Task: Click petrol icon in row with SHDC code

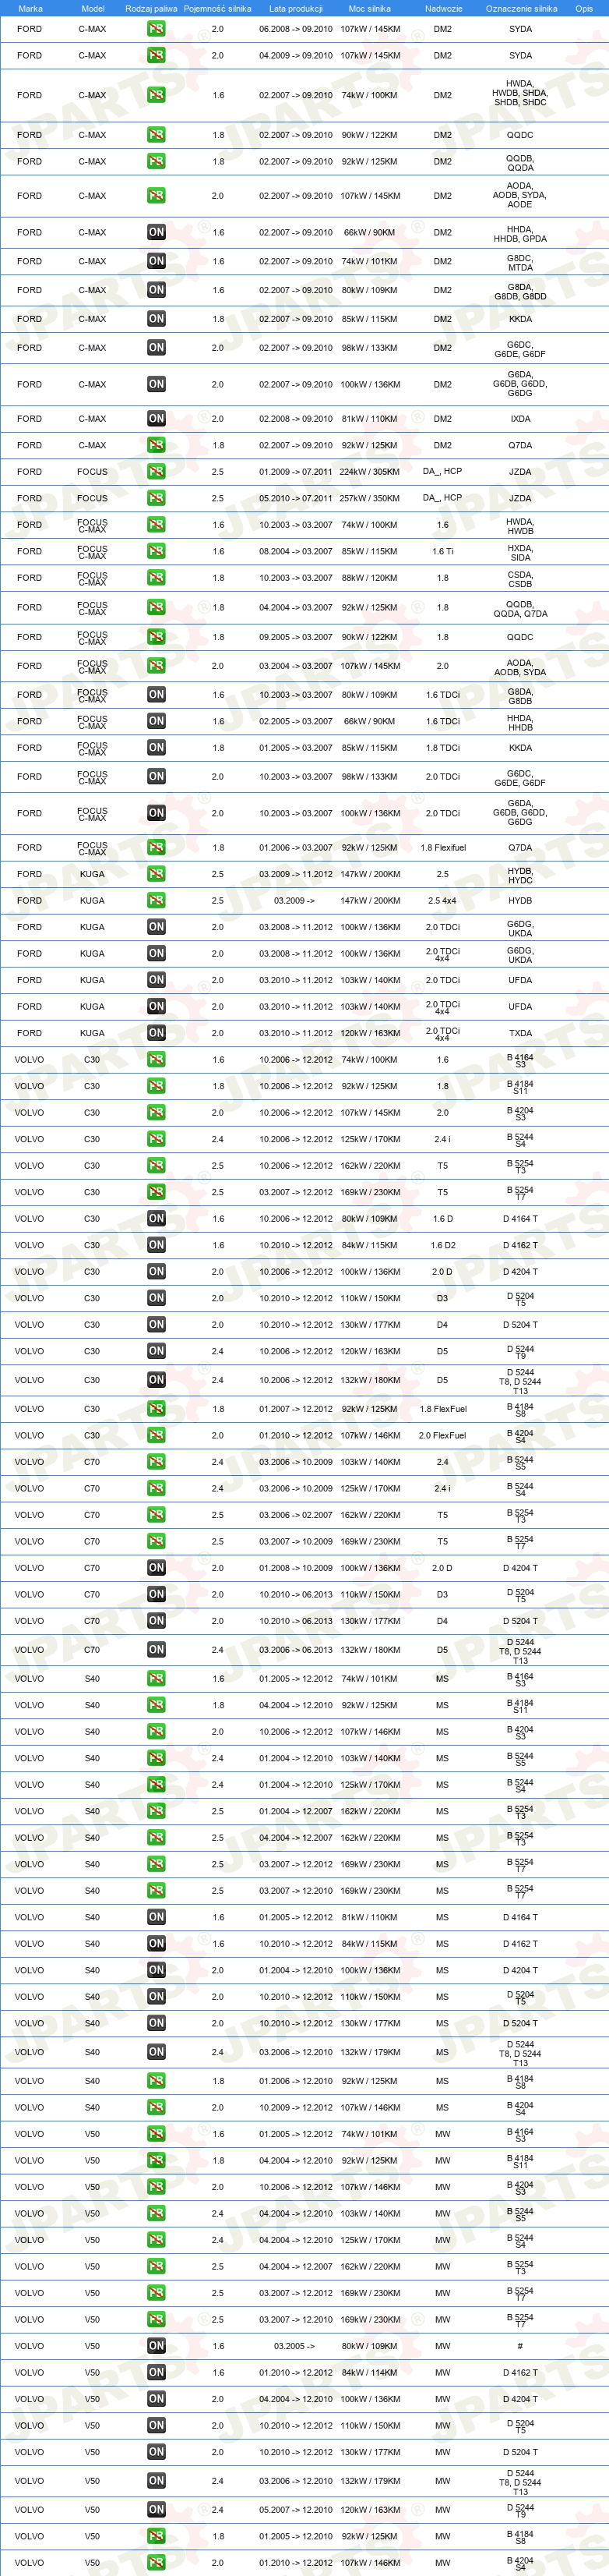Action: pos(157,95)
